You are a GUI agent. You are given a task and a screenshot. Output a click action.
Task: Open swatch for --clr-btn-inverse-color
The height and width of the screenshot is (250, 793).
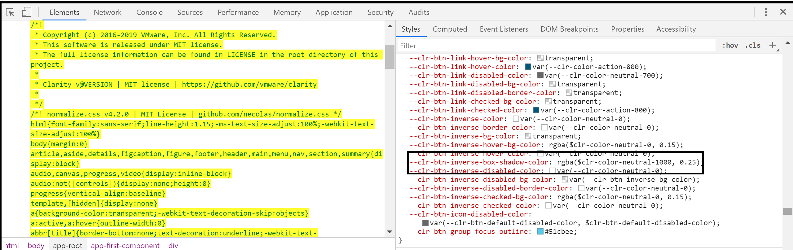click(x=516, y=119)
